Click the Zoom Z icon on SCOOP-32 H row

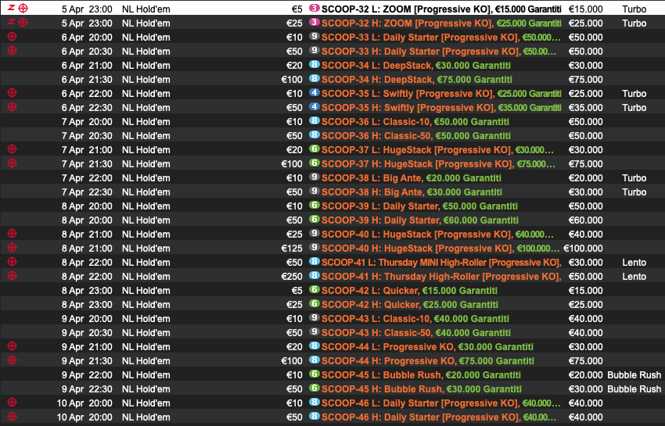click(12, 22)
